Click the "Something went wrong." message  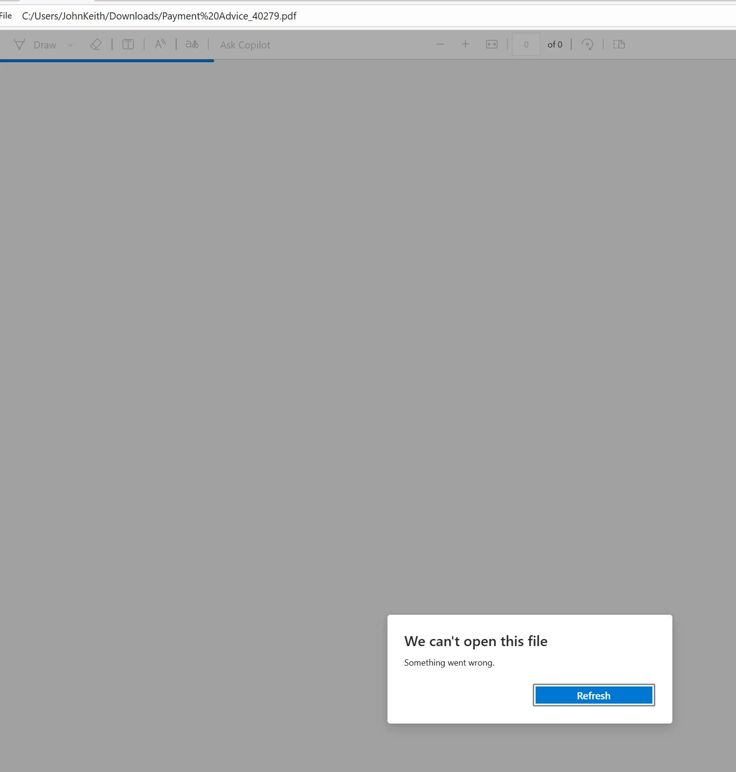449,663
